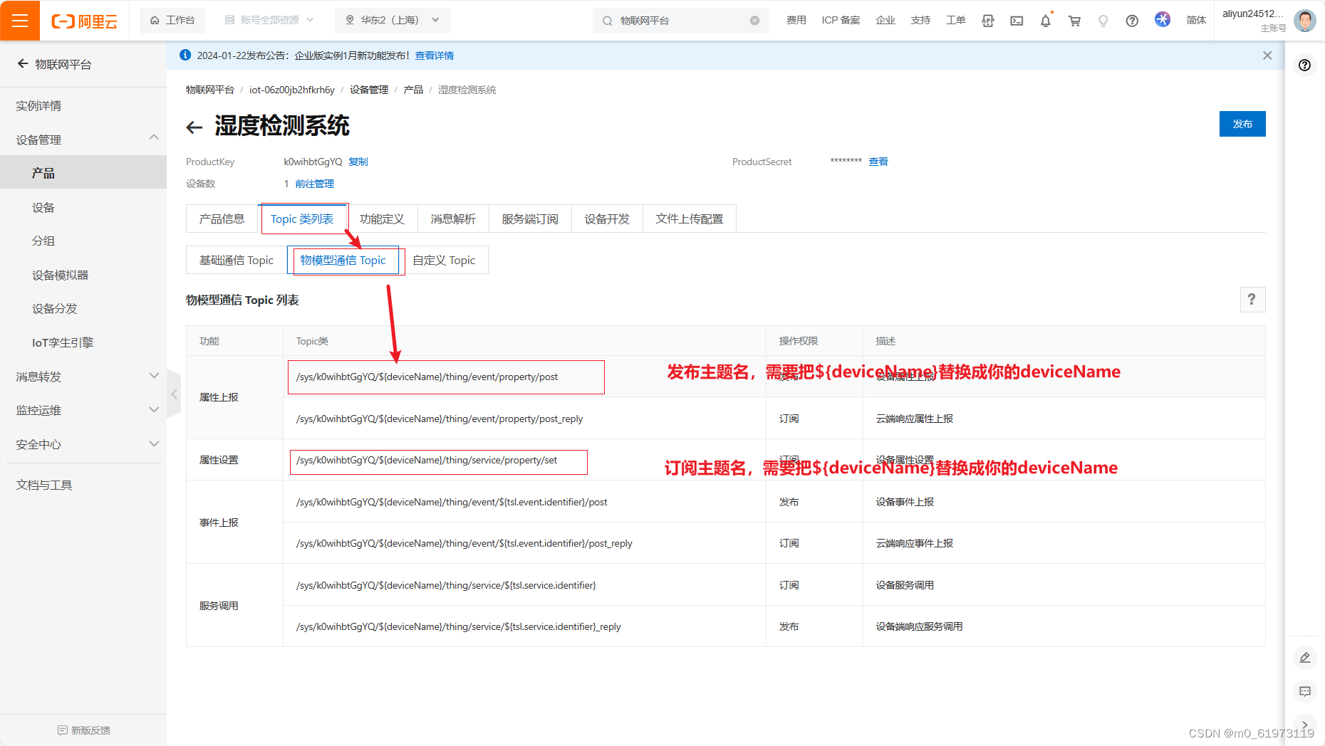Open 文档与工具 in the sidebar
The width and height of the screenshot is (1325, 746).
coord(44,485)
